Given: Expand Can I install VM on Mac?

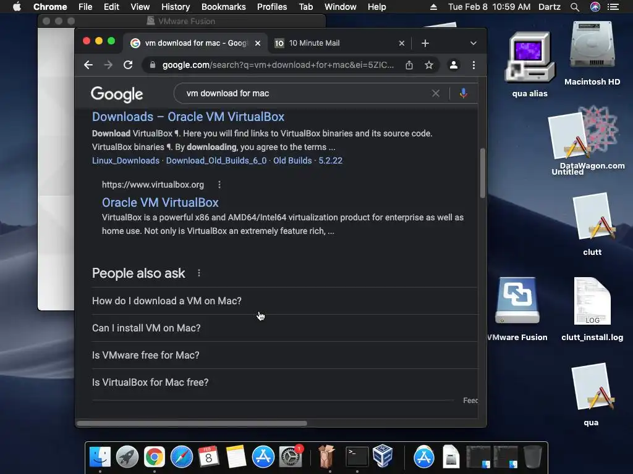Looking at the screenshot, I should (284, 328).
